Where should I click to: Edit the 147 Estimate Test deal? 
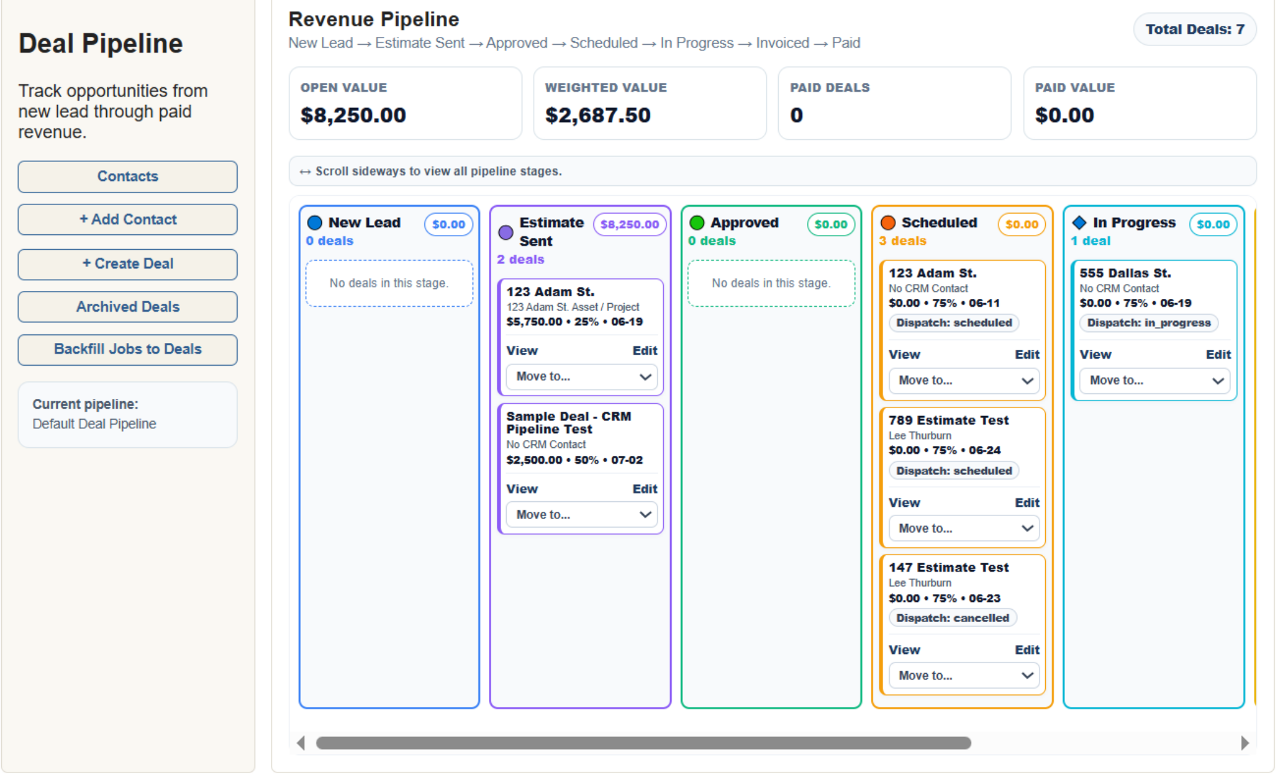[1027, 650]
